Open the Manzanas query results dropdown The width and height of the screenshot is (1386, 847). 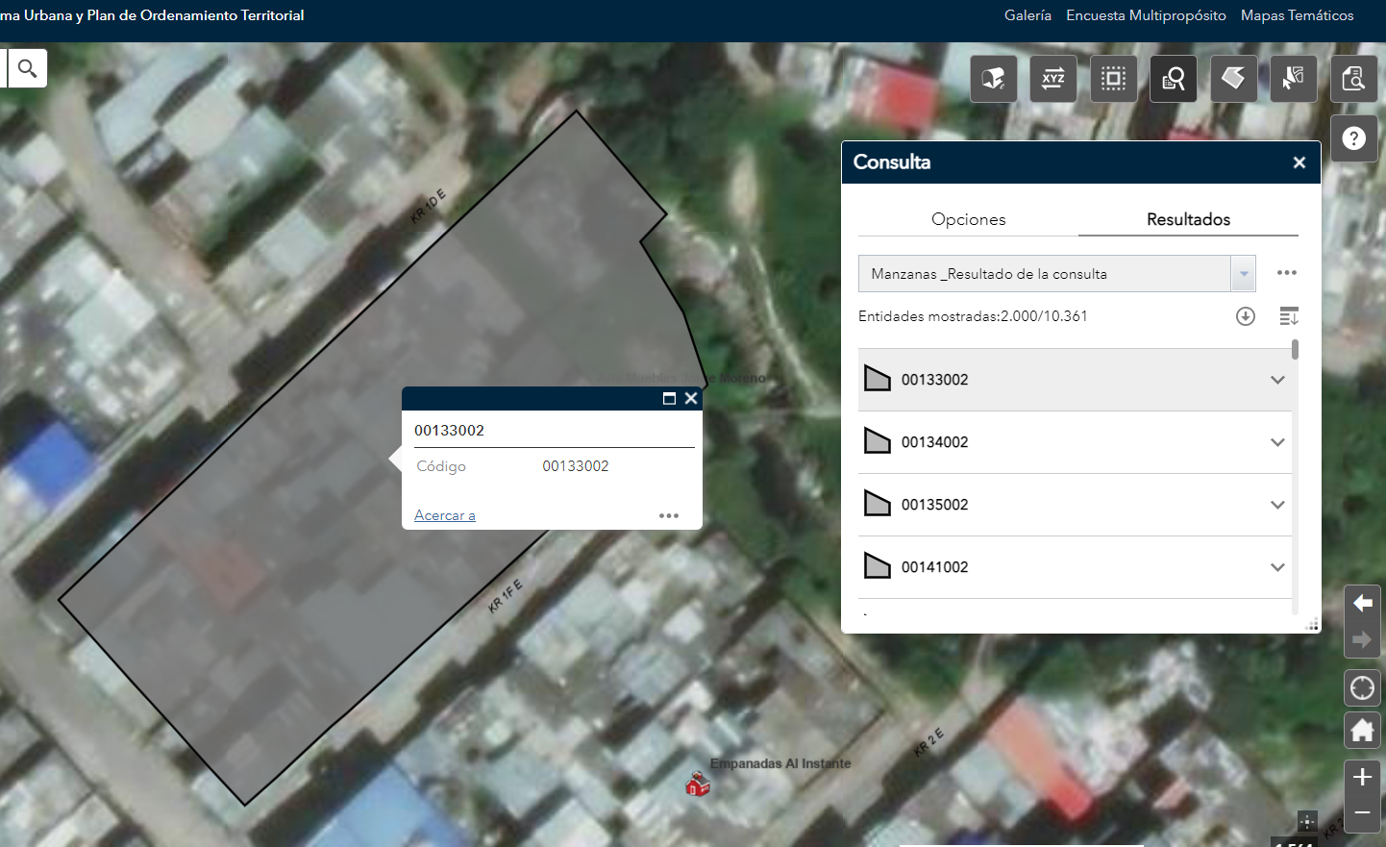point(1243,274)
